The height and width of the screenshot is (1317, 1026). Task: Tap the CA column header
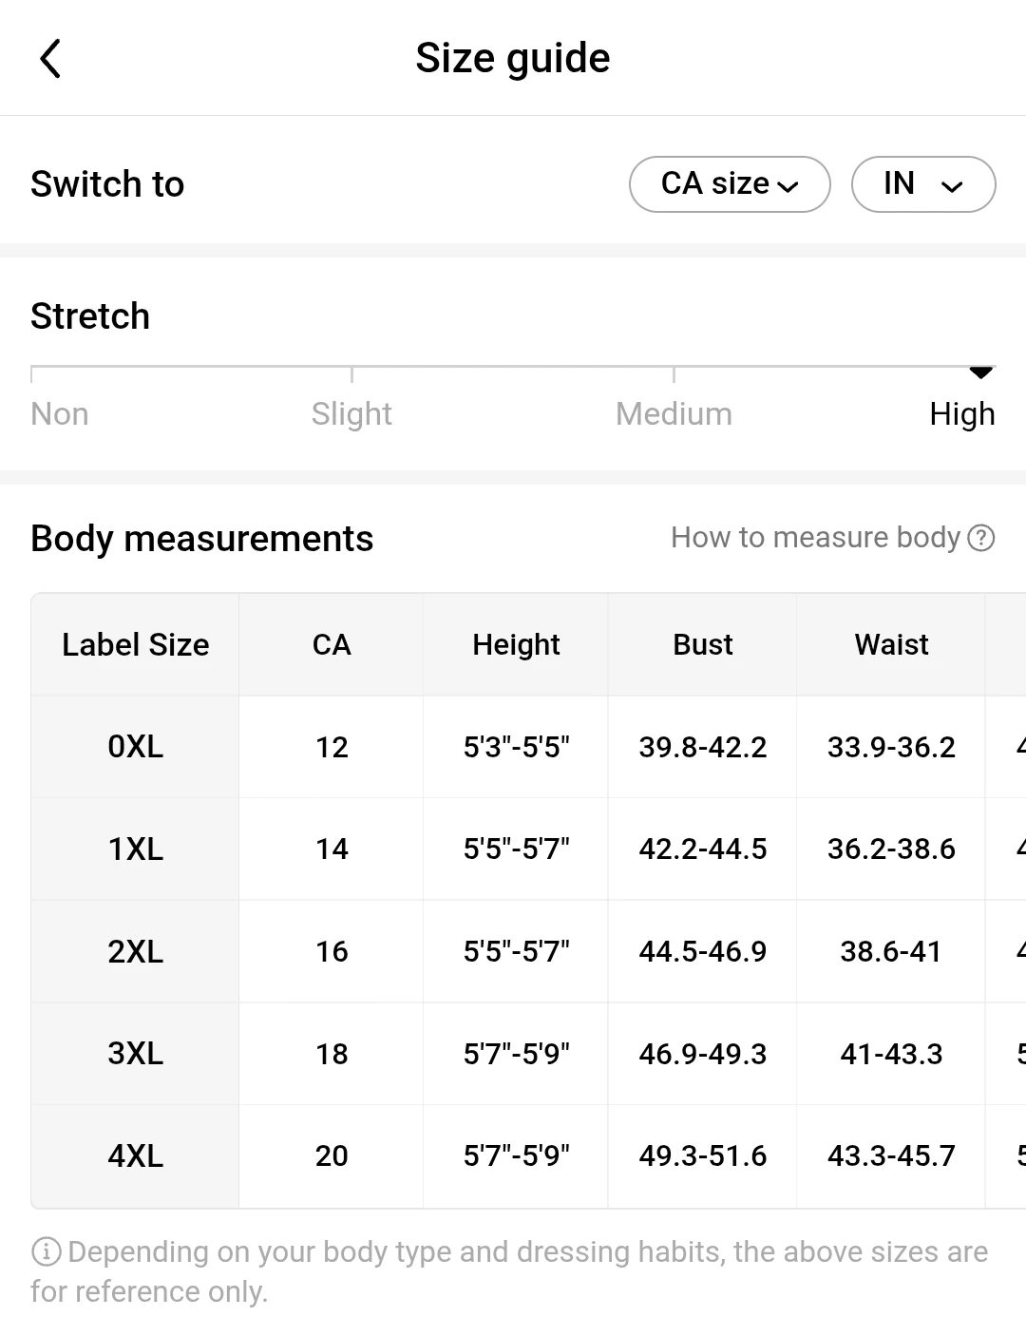[332, 645]
